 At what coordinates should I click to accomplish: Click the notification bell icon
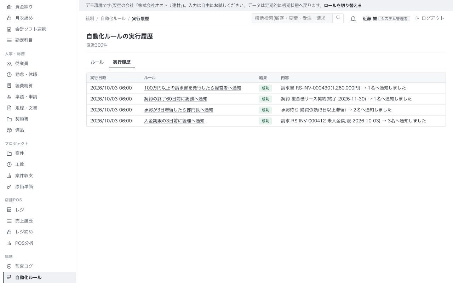353,19
